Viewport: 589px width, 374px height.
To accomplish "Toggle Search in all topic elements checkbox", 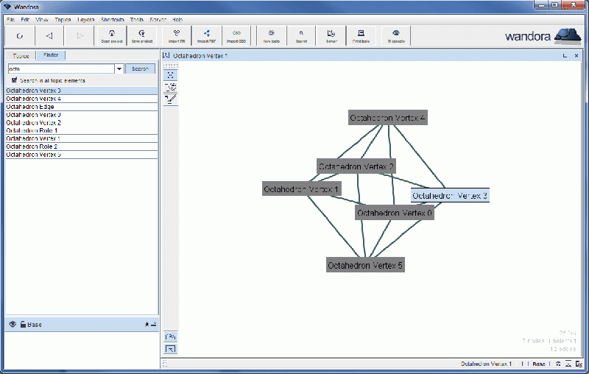I will click(14, 80).
